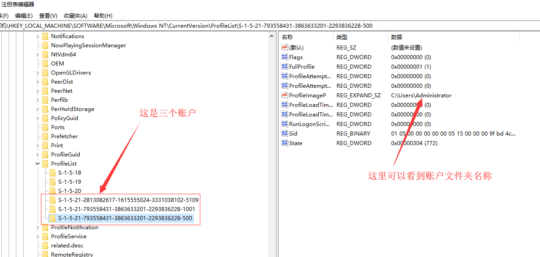Select the Sid binary value icon
Viewport: 540px width, 257px height.
[x=285, y=134]
